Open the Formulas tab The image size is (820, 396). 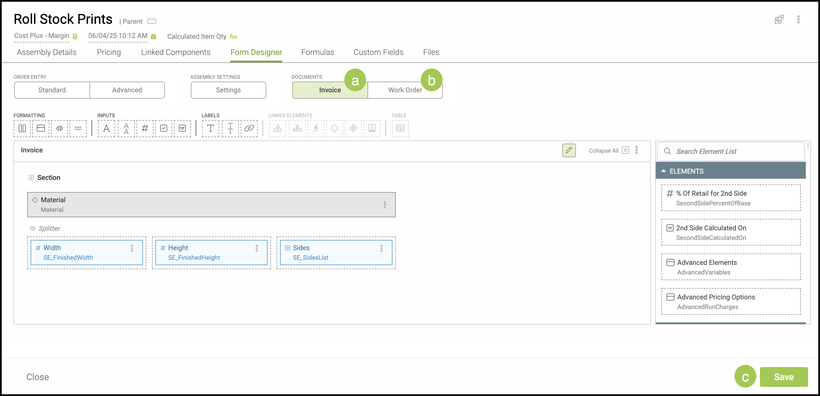click(x=317, y=52)
